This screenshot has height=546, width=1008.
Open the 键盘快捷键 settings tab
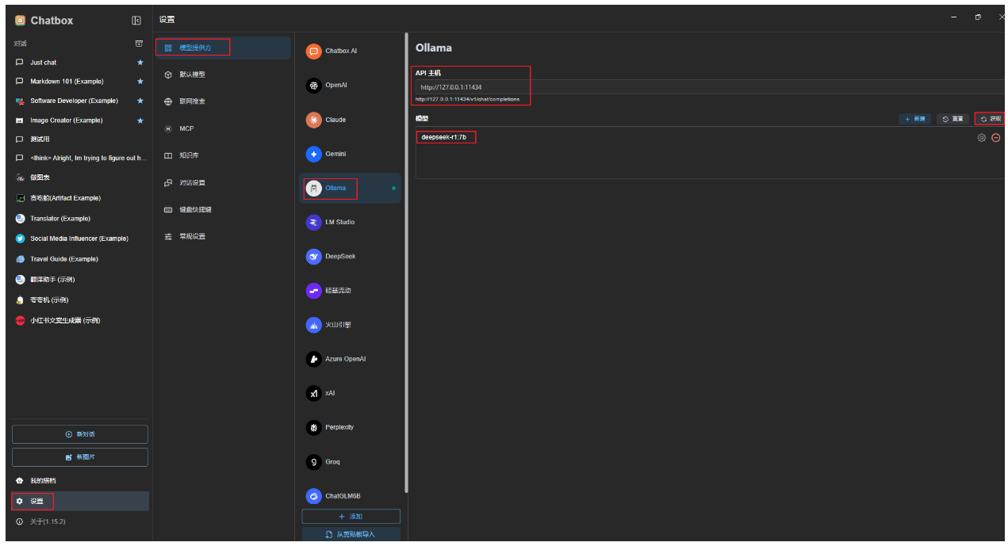click(224, 209)
